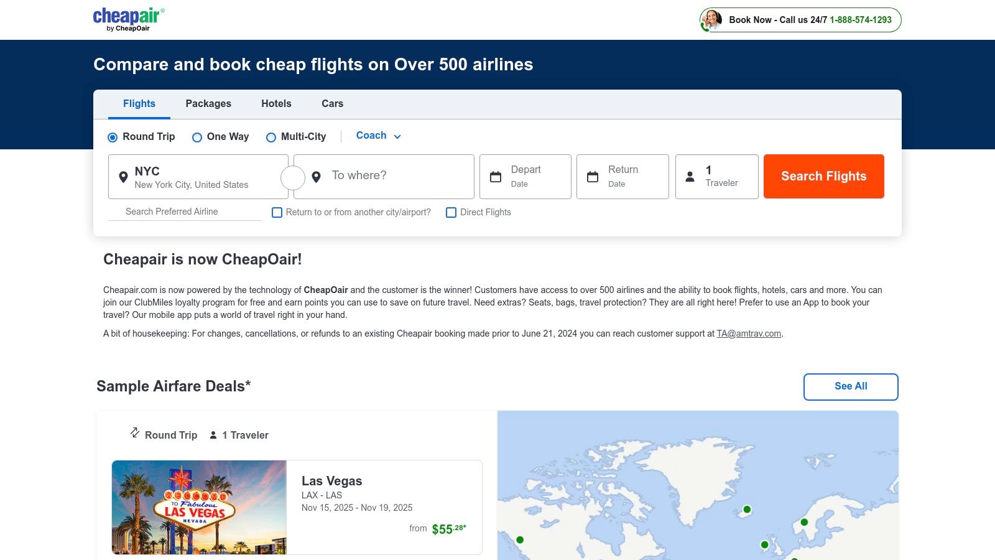Click the call agent avatar icon
The width and height of the screenshot is (995, 560).
pyautogui.click(x=711, y=20)
